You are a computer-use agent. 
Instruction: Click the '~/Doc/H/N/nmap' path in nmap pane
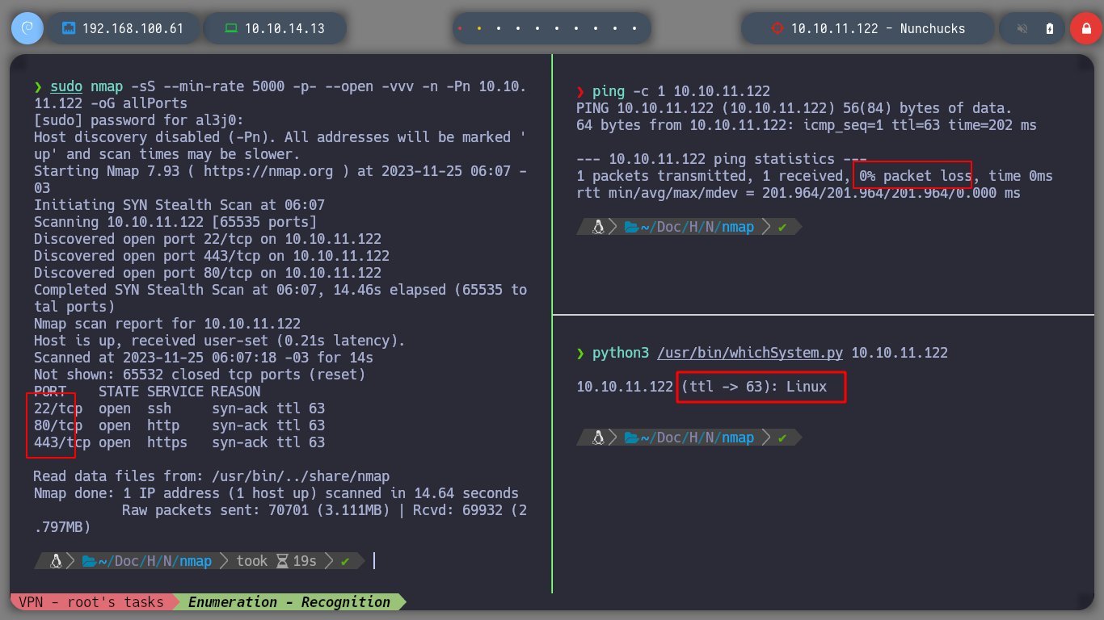pyautogui.click(x=155, y=561)
